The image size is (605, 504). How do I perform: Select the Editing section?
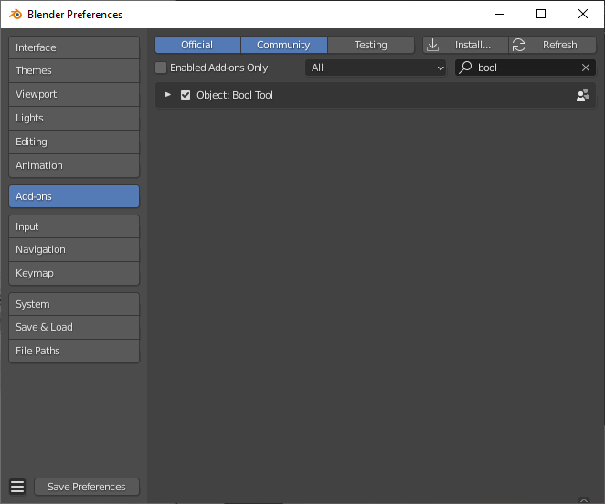coord(74,142)
